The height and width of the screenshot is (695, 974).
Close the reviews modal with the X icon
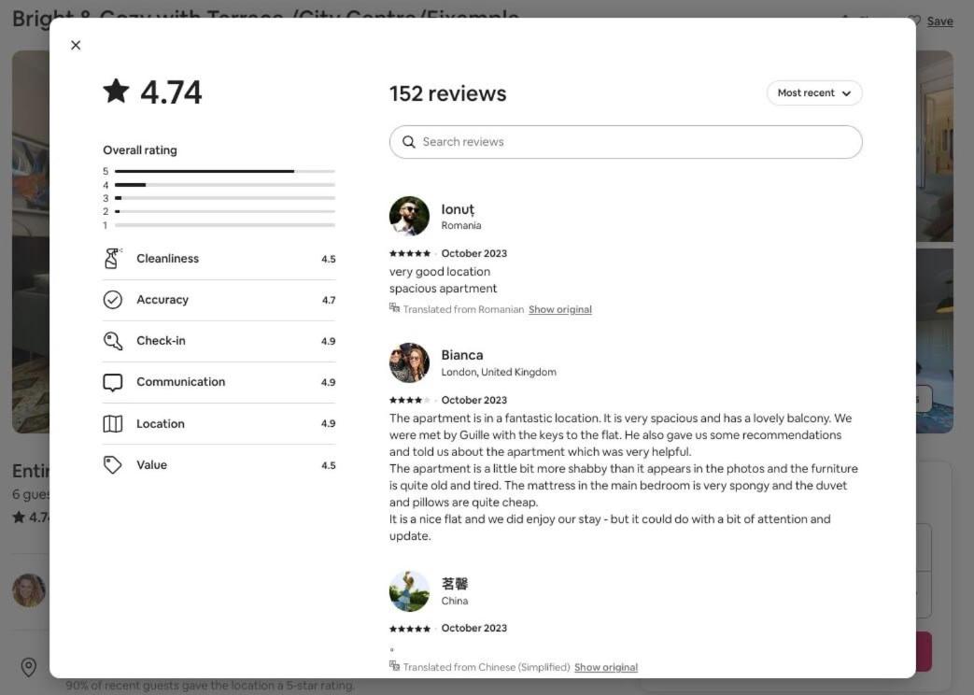(76, 46)
